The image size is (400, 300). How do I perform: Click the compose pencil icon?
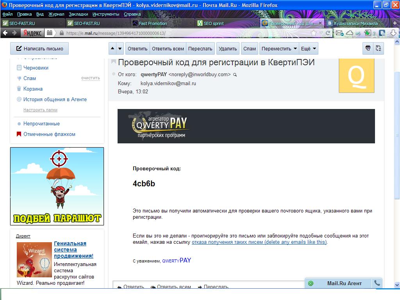tap(19, 48)
